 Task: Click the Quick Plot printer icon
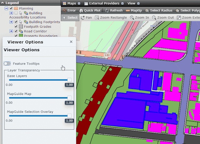point(81,10)
